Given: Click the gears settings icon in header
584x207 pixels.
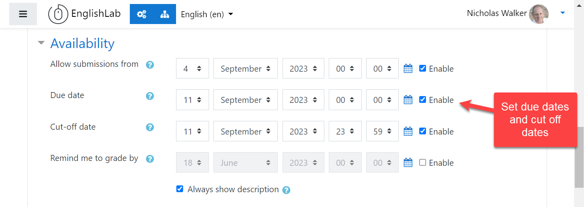Looking at the screenshot, I should 141,14.
